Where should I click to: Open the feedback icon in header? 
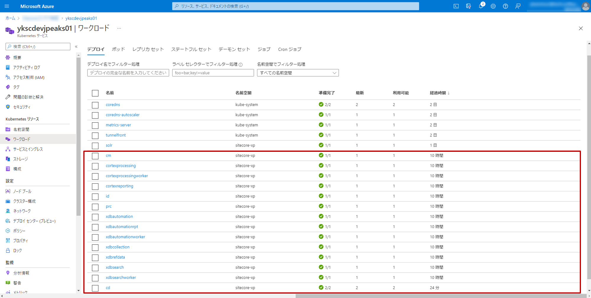pyautogui.click(x=518, y=6)
